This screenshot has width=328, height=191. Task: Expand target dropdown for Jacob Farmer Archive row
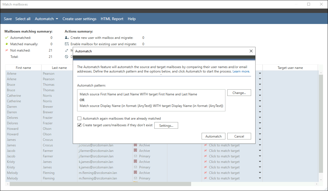point(260,151)
